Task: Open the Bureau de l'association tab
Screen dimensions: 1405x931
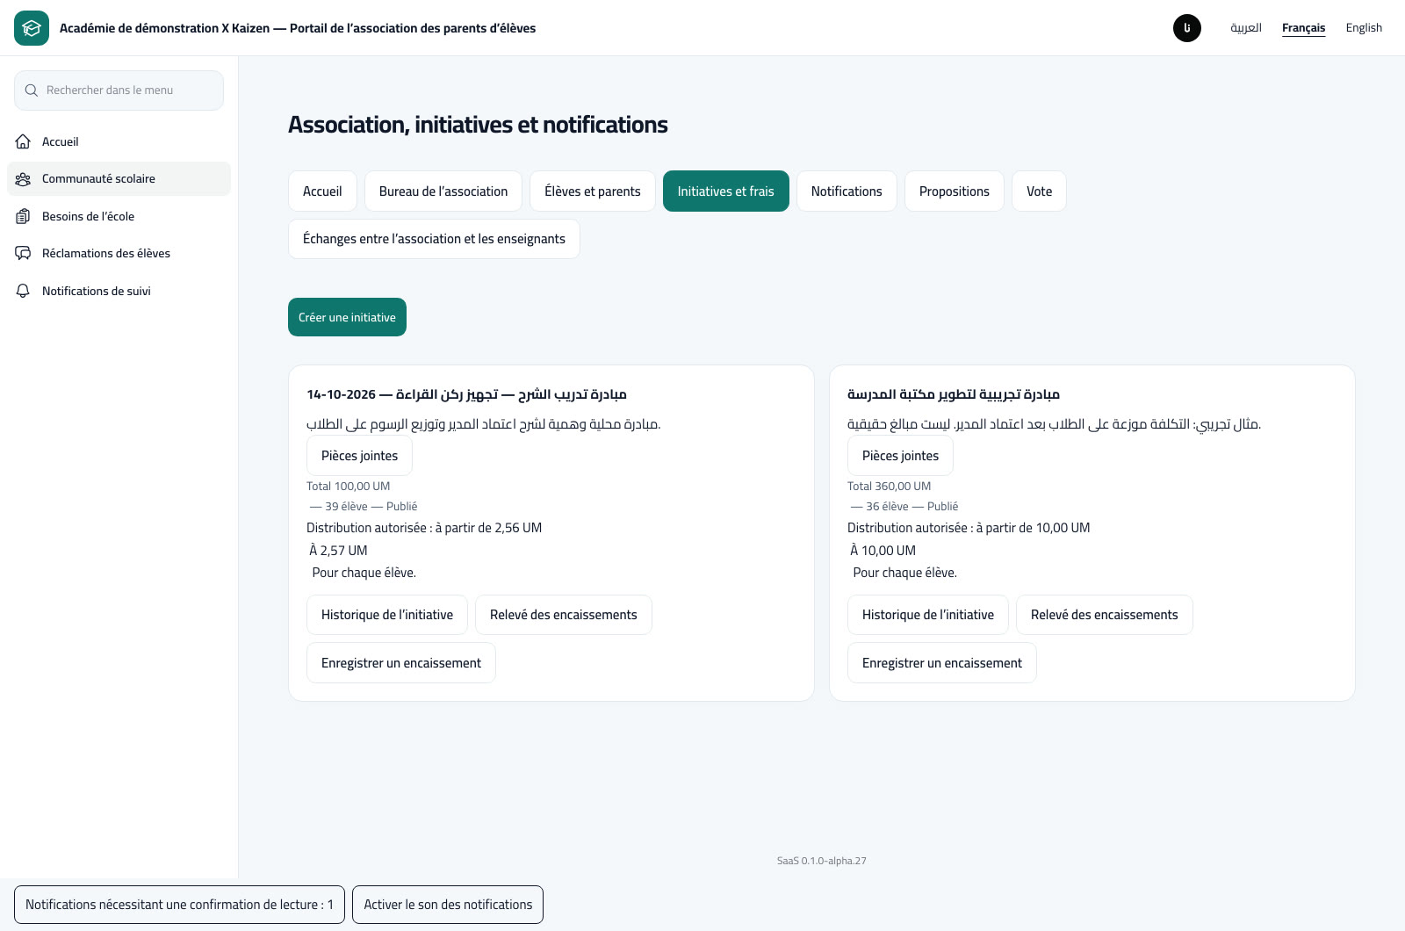Action: pyautogui.click(x=443, y=191)
